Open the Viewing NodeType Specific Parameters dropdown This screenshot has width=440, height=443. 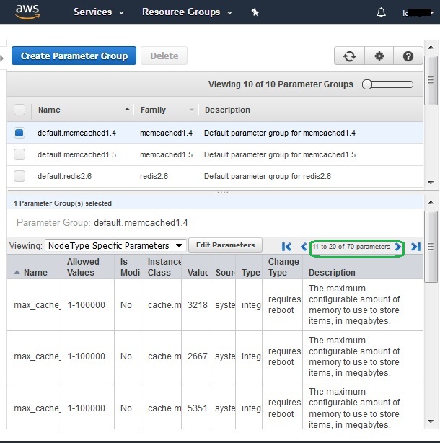(x=115, y=246)
